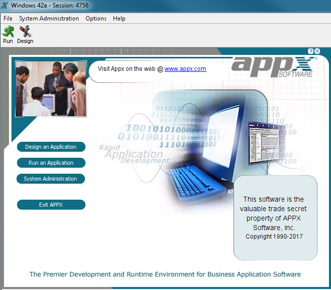Viewport: 331px width, 290px height.
Task: Click the team meeting photo thumbnail
Action: (51, 89)
